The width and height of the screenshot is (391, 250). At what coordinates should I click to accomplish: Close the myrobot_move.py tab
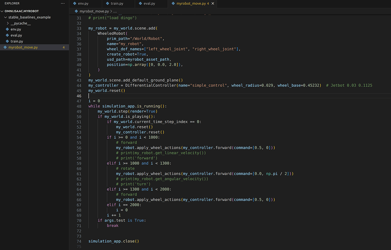coord(213,3)
